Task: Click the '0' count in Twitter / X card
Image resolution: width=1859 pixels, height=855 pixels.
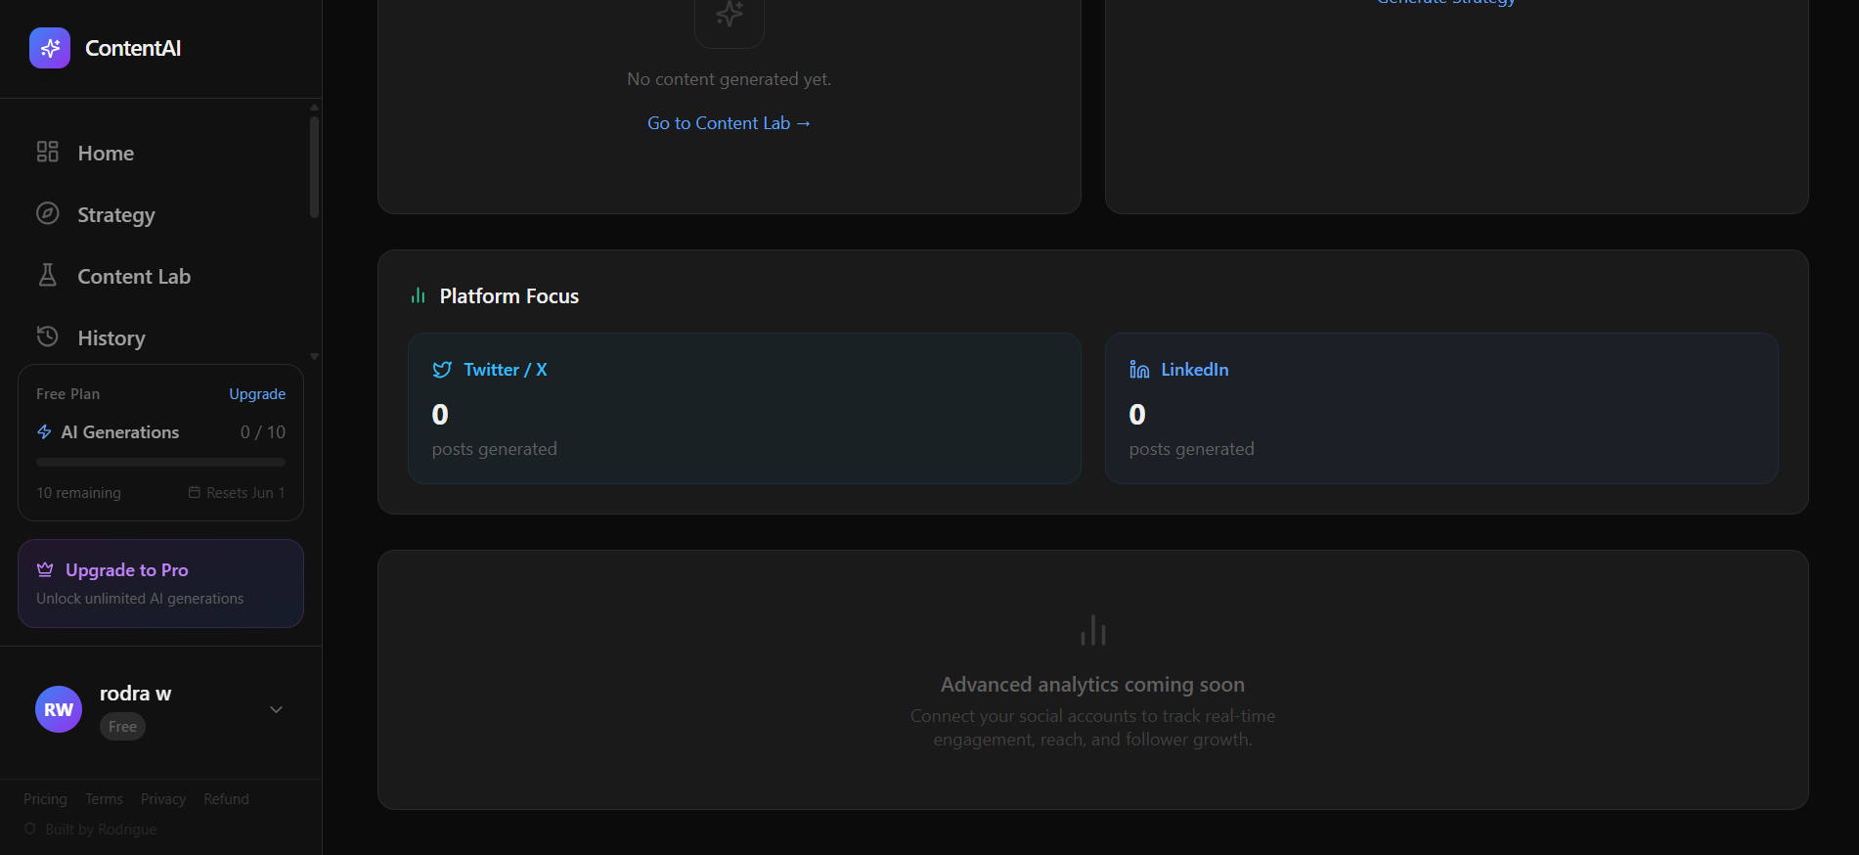Action: pyautogui.click(x=440, y=414)
